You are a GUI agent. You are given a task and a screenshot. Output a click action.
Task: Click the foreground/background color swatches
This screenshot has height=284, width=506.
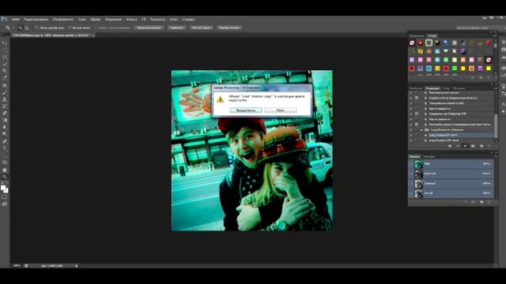coord(4,189)
